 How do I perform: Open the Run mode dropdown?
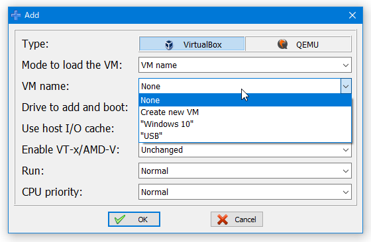click(x=245, y=171)
